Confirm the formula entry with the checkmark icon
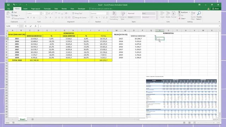This screenshot has height=127, width=226. click(x=31, y=26)
